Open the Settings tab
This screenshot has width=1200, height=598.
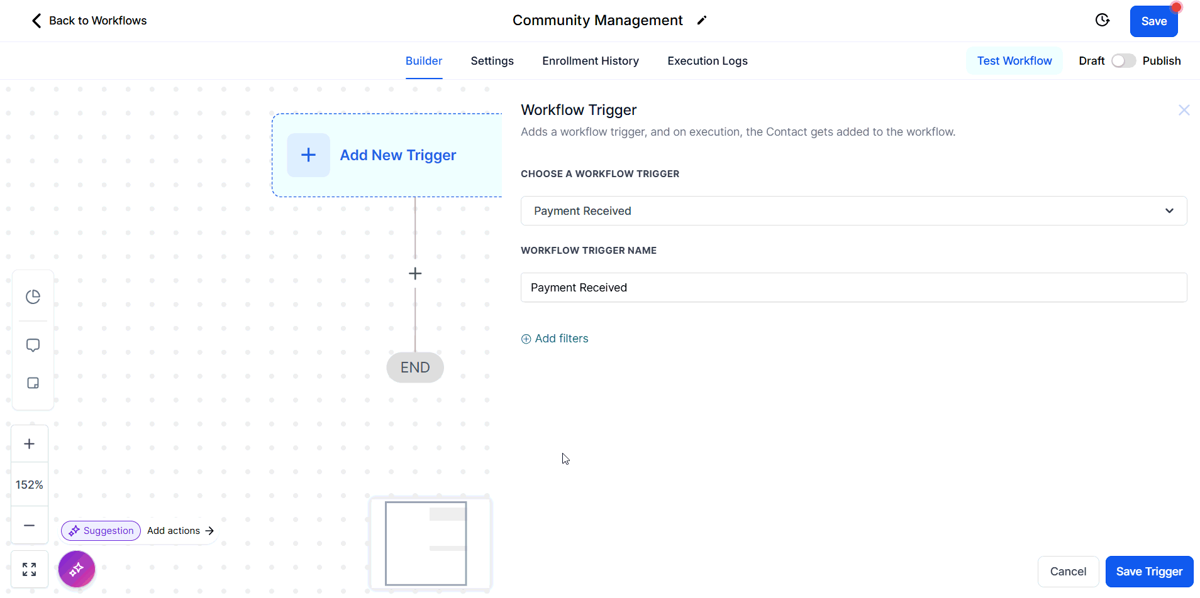492,61
